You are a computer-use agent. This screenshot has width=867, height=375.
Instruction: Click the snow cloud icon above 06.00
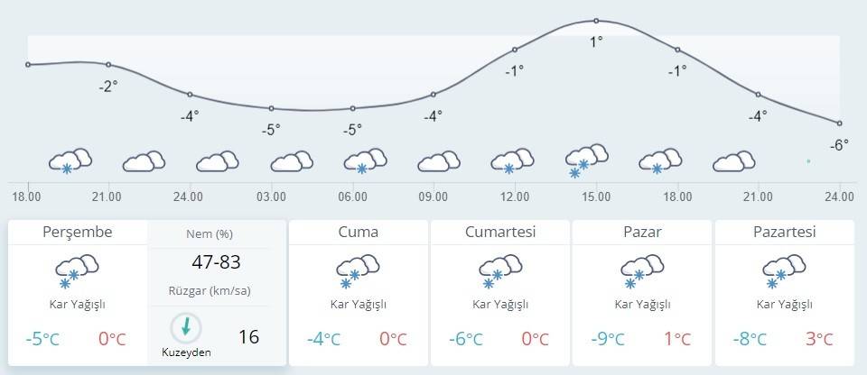click(x=365, y=160)
